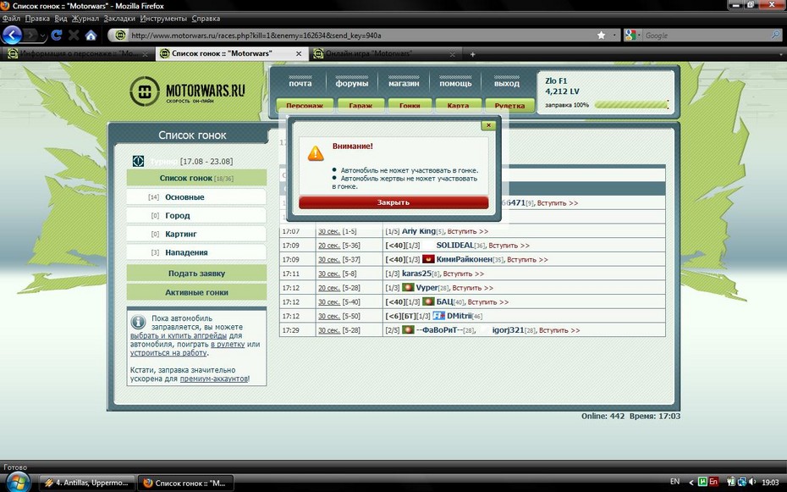
Task: Click the tournament icon in sidebar
Action: (x=138, y=161)
